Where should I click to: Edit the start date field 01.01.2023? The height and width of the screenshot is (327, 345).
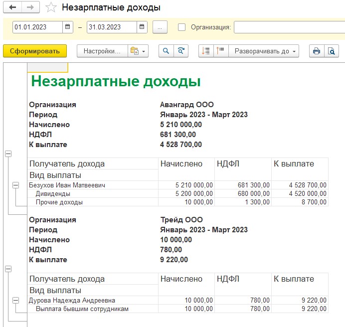pyautogui.click(x=37, y=27)
